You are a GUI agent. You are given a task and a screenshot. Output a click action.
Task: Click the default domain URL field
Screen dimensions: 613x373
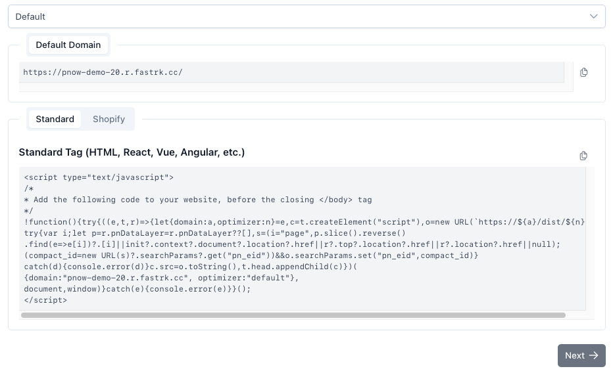tap(291, 72)
